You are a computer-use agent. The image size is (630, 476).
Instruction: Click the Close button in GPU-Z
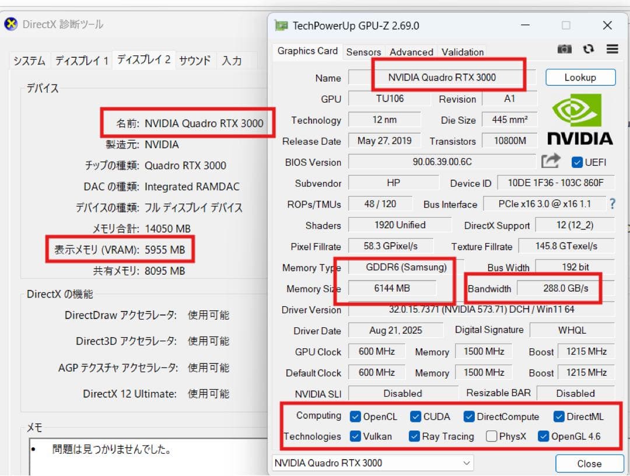[x=589, y=464]
